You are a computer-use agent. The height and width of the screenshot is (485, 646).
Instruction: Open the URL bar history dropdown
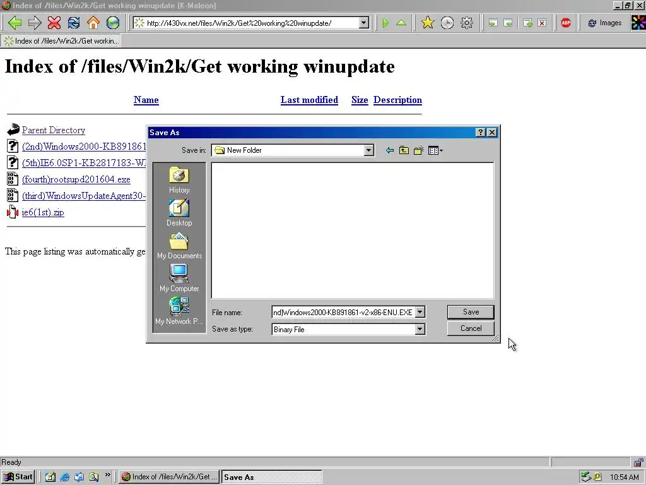pos(364,23)
